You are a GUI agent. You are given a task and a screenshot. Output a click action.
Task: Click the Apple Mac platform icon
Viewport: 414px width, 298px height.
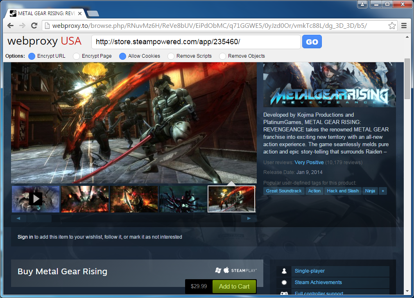pos(226,270)
